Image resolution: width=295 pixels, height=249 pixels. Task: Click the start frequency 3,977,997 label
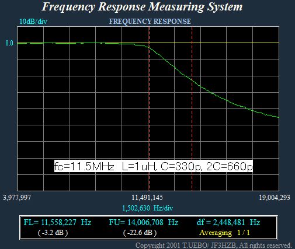pyautogui.click(x=17, y=198)
